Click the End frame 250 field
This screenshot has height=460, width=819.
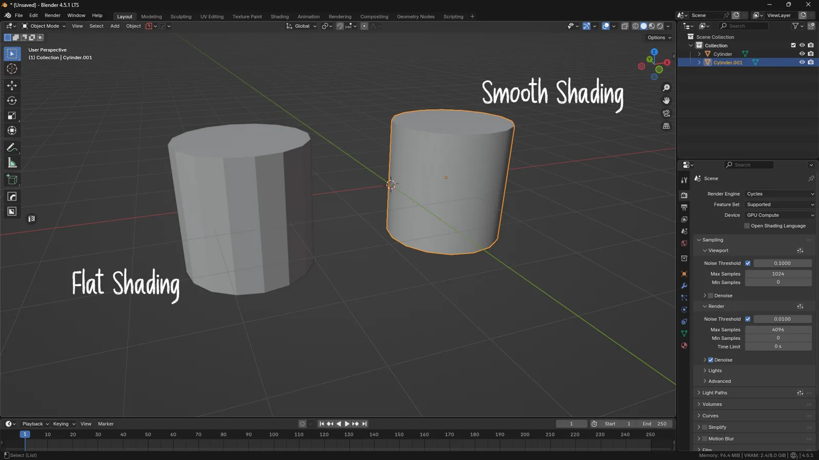click(x=655, y=424)
